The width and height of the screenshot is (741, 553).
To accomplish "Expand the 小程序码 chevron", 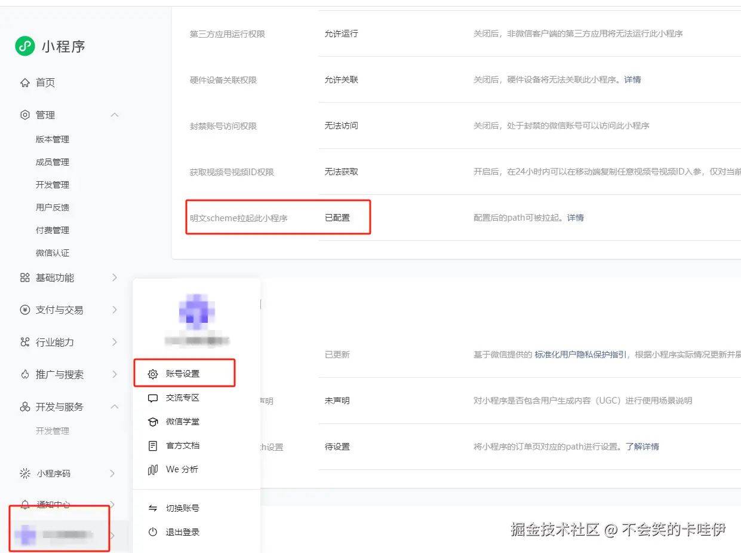I will tap(112, 473).
